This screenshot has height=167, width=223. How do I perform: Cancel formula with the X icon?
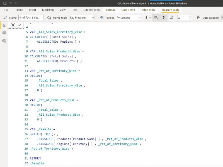point(13,25)
